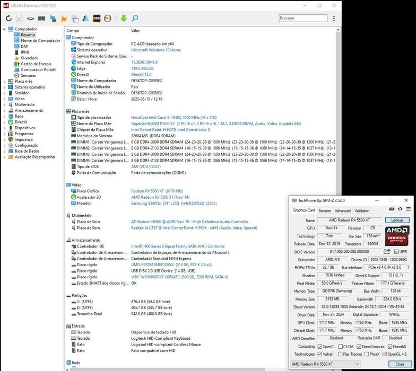Toggle the DirectCompute checkbox
The height and width of the screenshot is (371, 416).
click(x=359, y=347)
